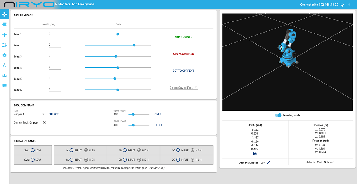The height and width of the screenshot is (184, 357).
Task: Click CLOSE to close the gripper
Action: click(158, 125)
